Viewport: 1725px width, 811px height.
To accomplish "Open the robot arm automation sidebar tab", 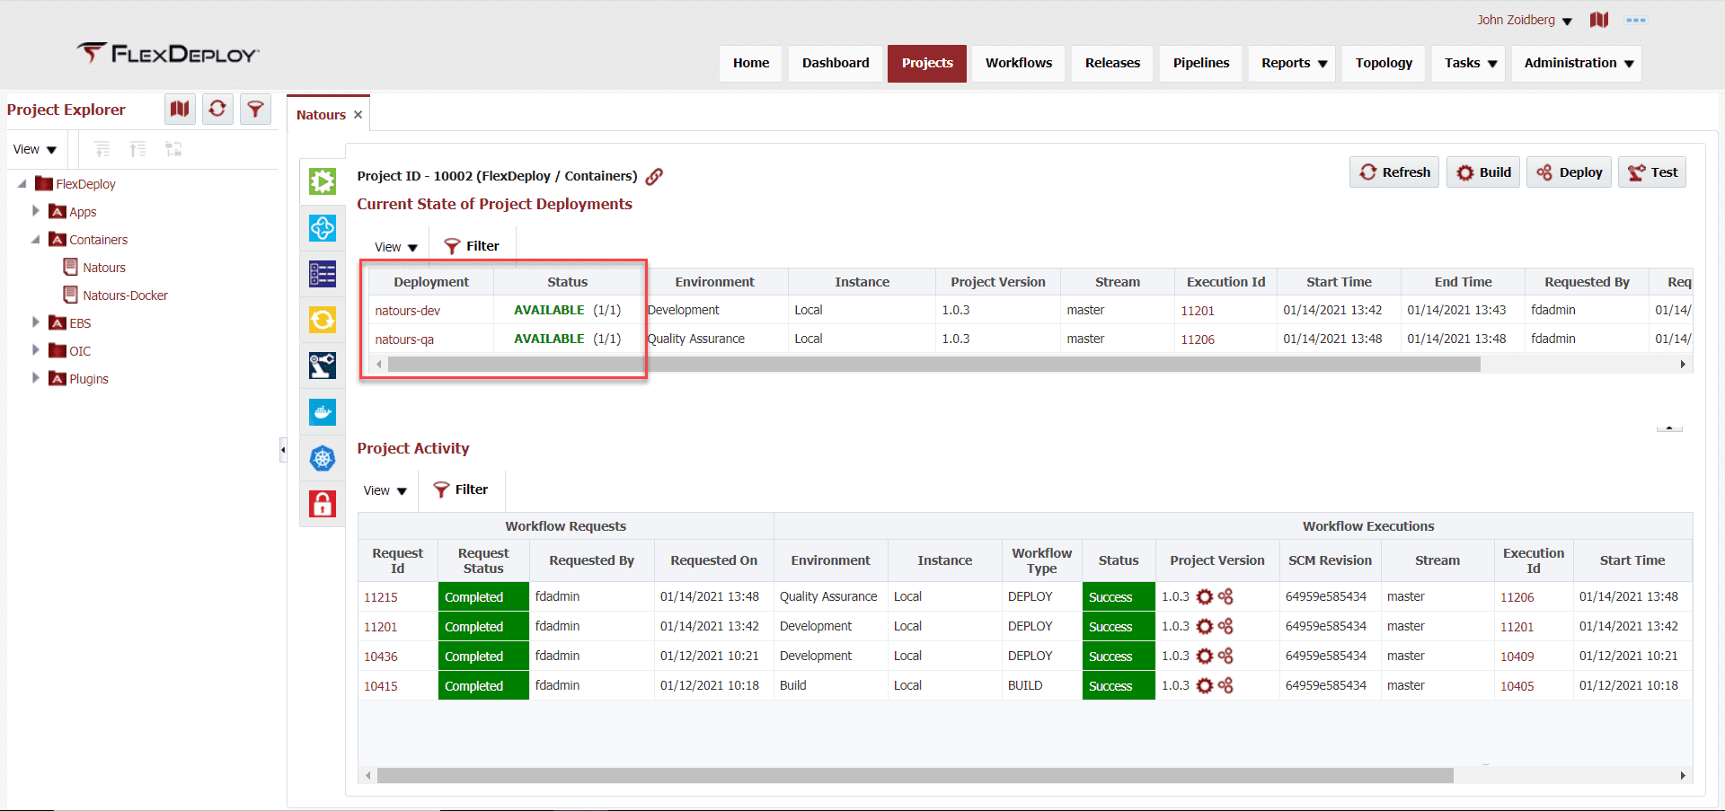I will coord(323,366).
